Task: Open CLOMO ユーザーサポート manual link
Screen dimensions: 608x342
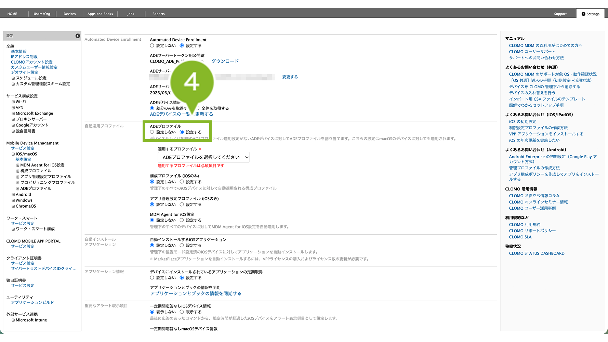Action: (532, 52)
